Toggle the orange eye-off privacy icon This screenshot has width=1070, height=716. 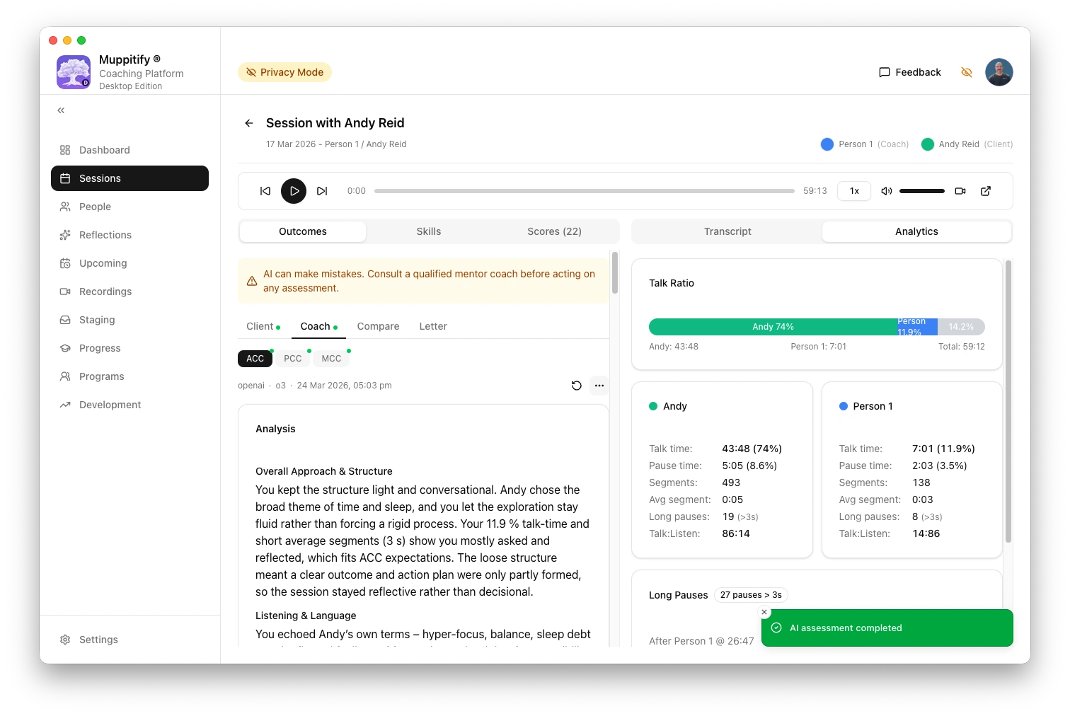click(967, 72)
